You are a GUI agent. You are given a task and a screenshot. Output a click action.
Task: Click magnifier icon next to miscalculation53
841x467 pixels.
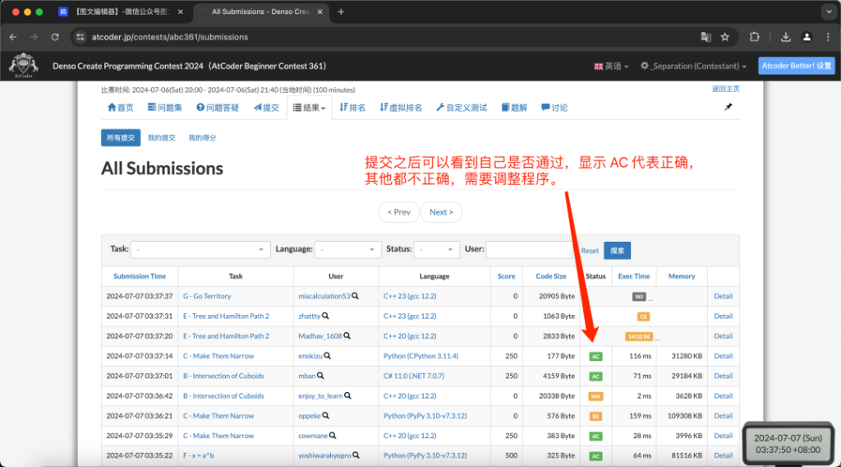(x=355, y=296)
